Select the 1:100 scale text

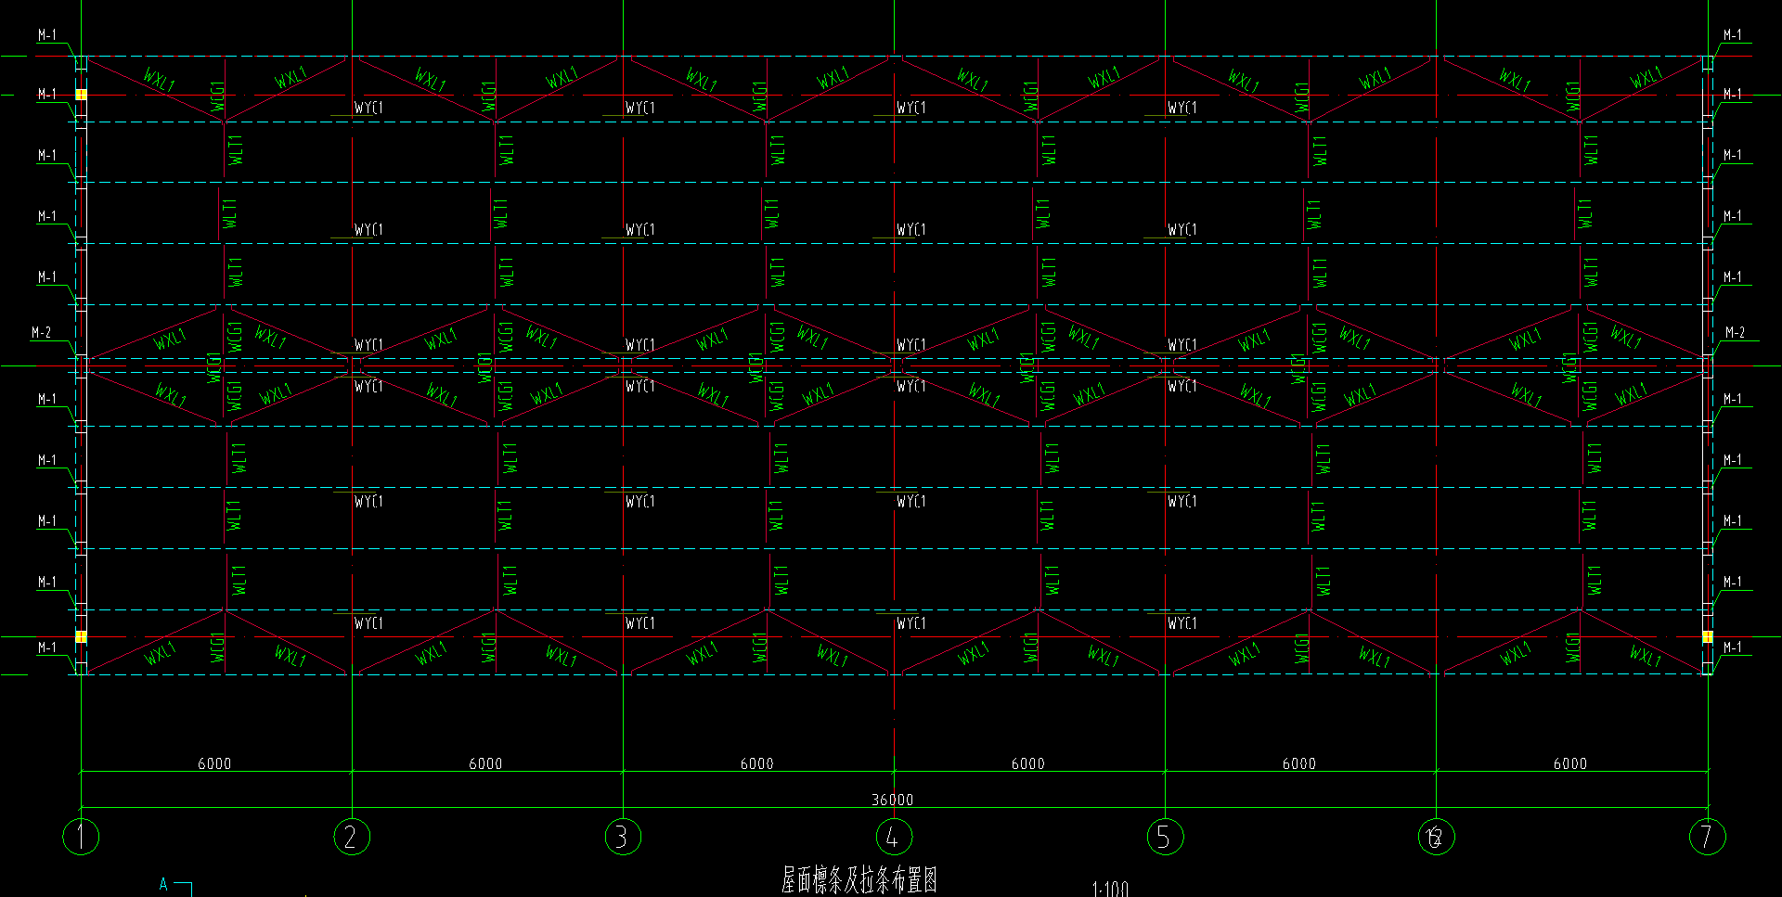coord(1110,890)
